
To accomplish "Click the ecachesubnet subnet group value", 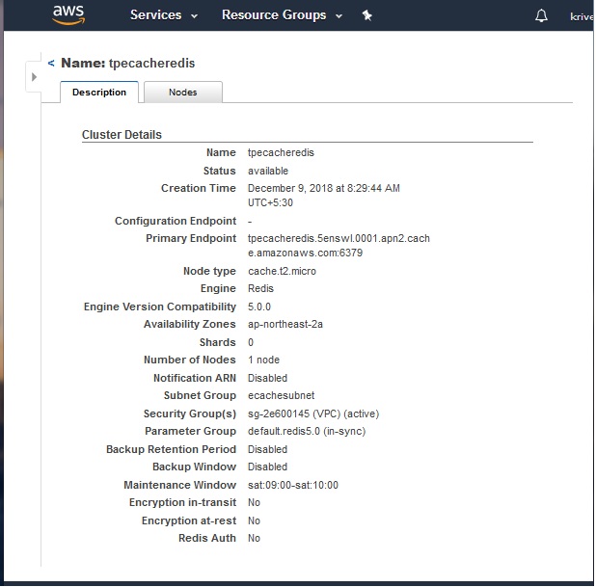I will point(281,395).
